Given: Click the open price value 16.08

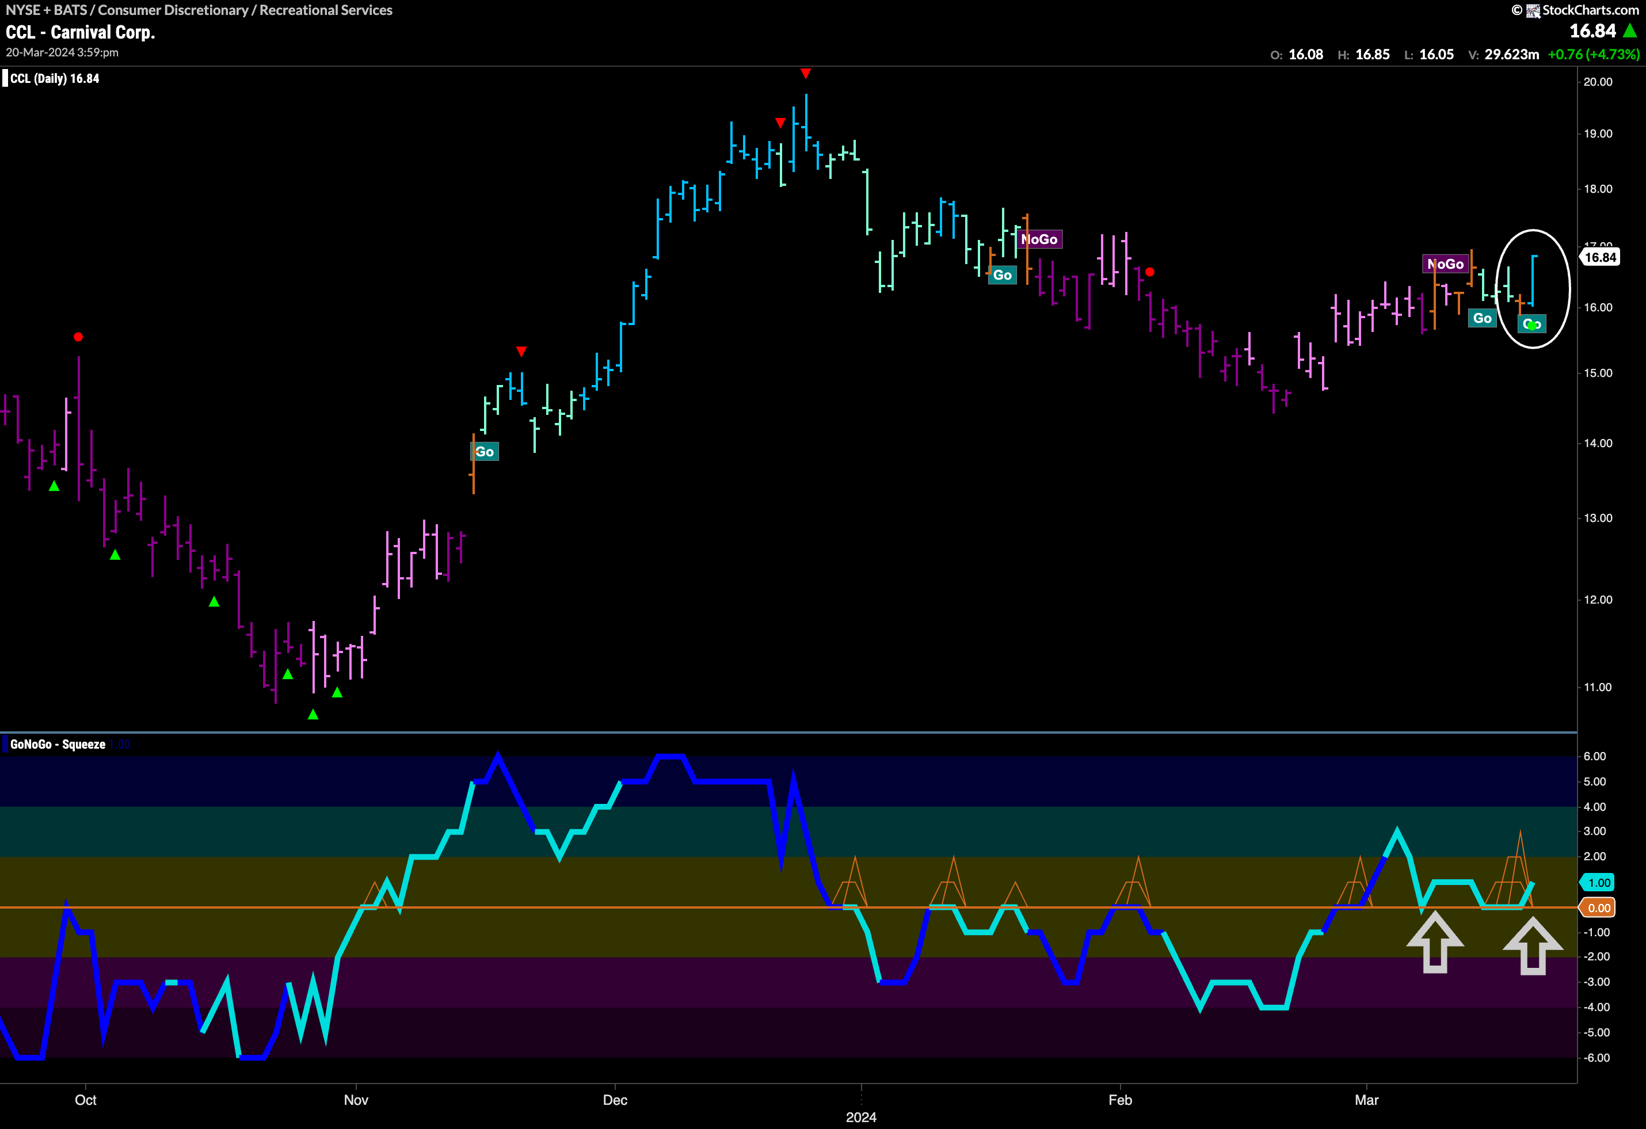Looking at the screenshot, I should coord(1305,55).
